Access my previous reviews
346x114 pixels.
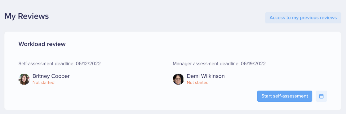[x=303, y=18]
